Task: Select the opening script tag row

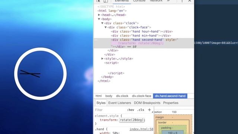Action: (x=112, y=63)
